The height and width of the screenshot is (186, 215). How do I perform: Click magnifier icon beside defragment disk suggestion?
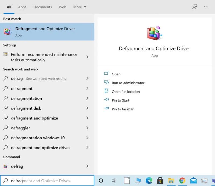pos(5,108)
